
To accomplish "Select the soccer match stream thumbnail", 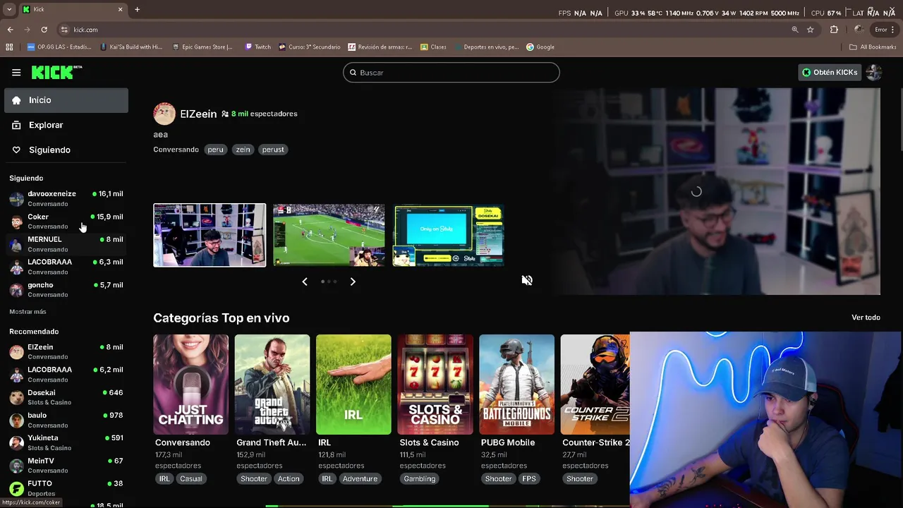I will (329, 235).
